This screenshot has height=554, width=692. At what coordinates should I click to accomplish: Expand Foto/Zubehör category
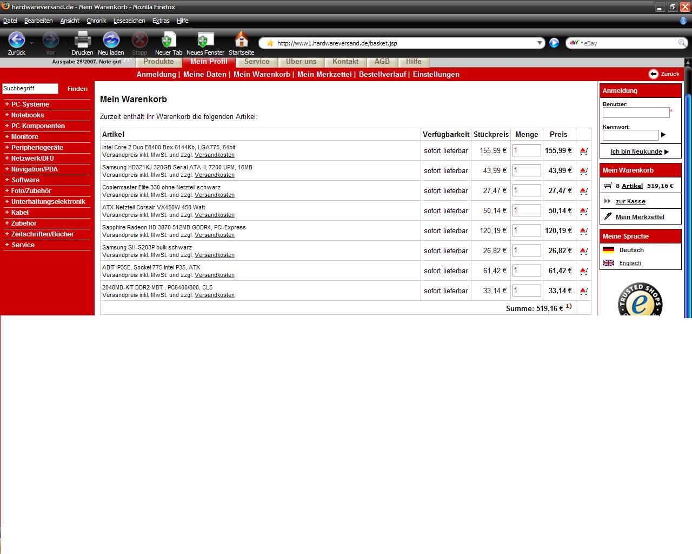pos(31,191)
